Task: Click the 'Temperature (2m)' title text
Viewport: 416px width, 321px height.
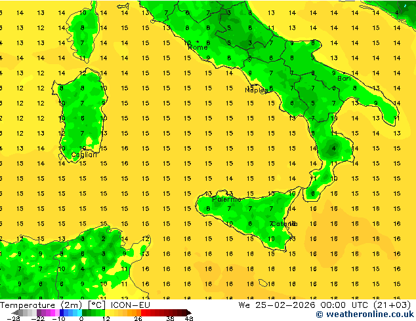Action: (x=41, y=305)
